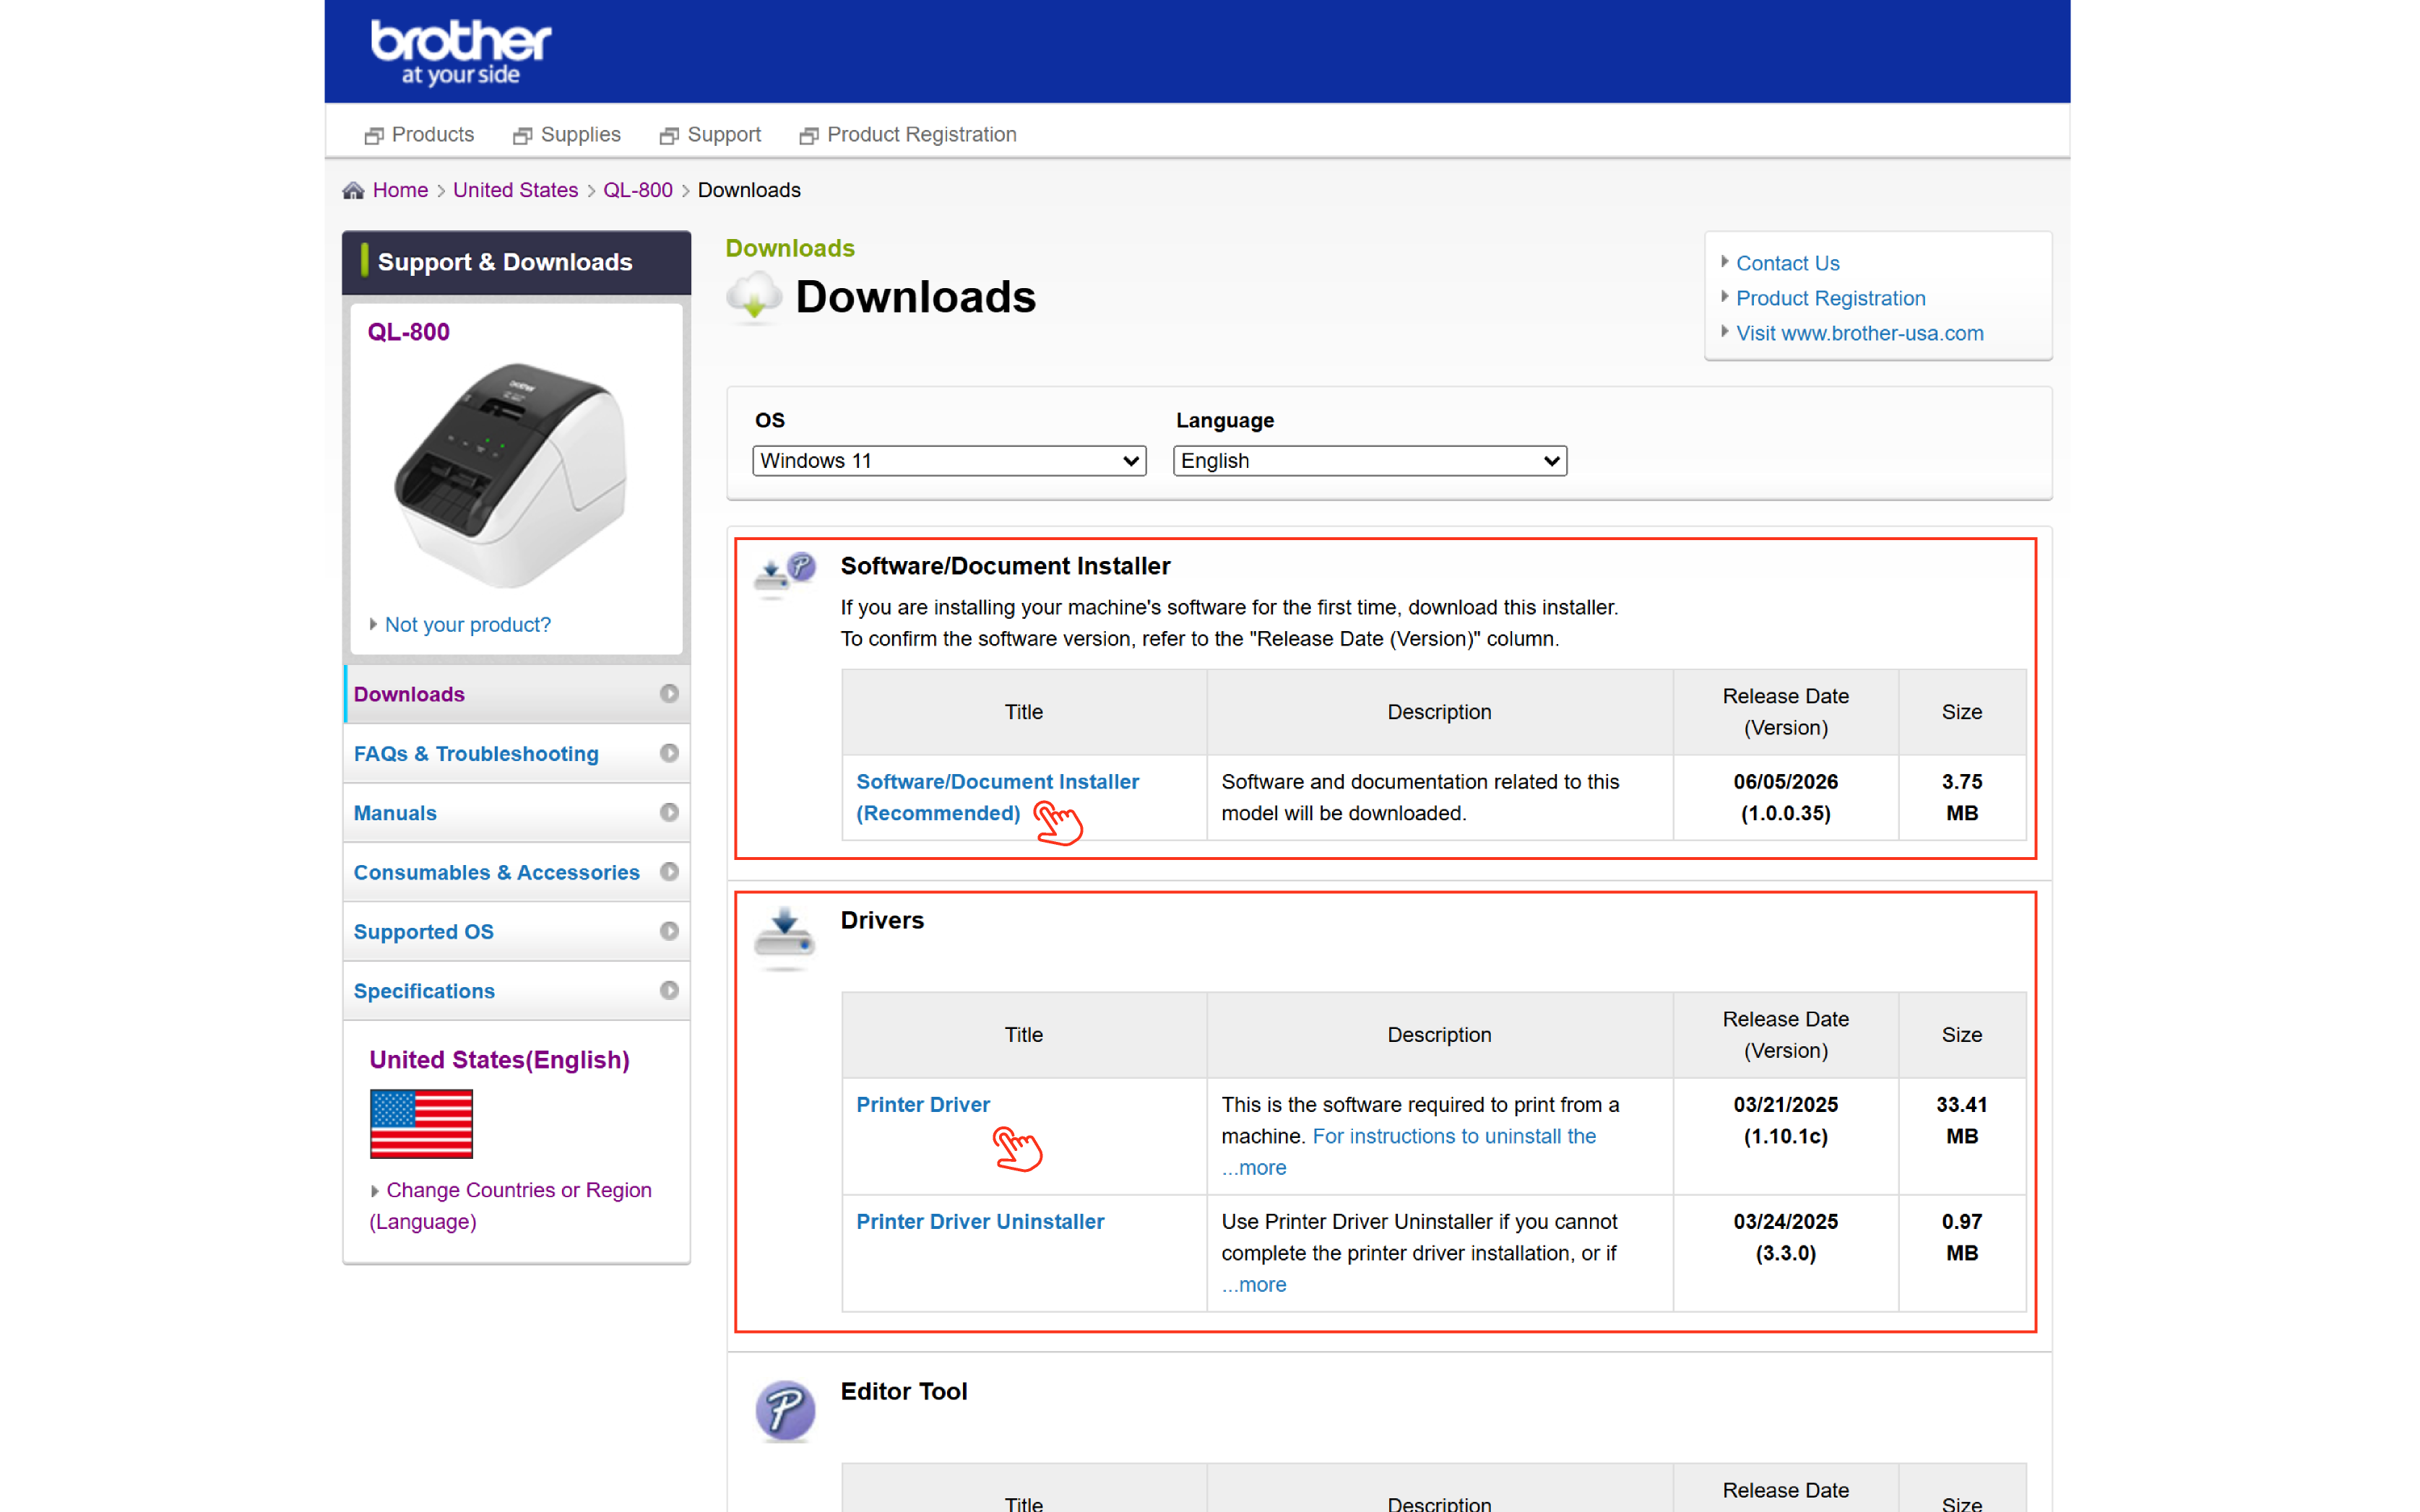2420x1512 pixels.
Task: Click Change Countries or Region (Language)
Action: tap(510, 1205)
